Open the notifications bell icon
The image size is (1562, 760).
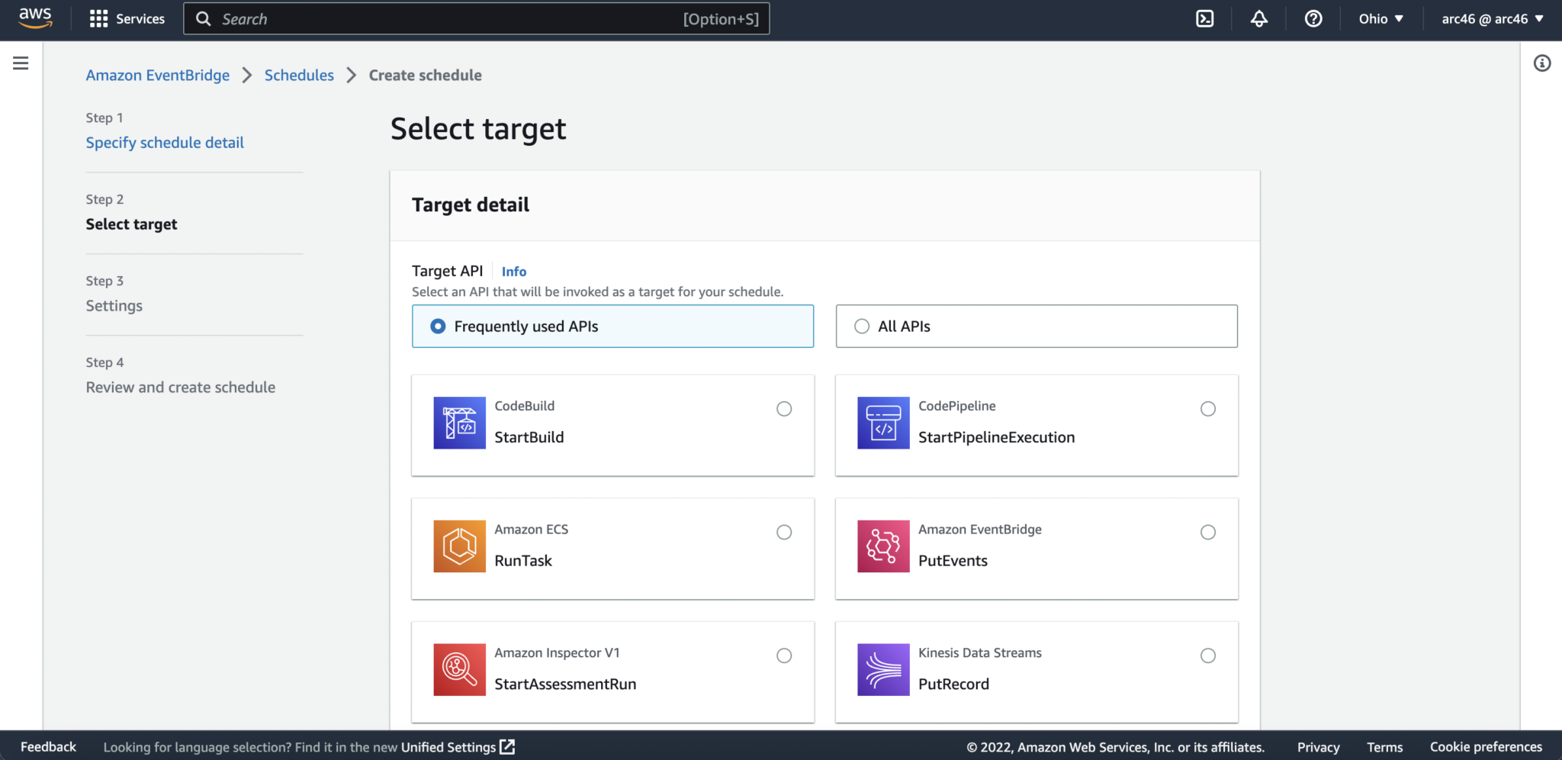(1258, 18)
